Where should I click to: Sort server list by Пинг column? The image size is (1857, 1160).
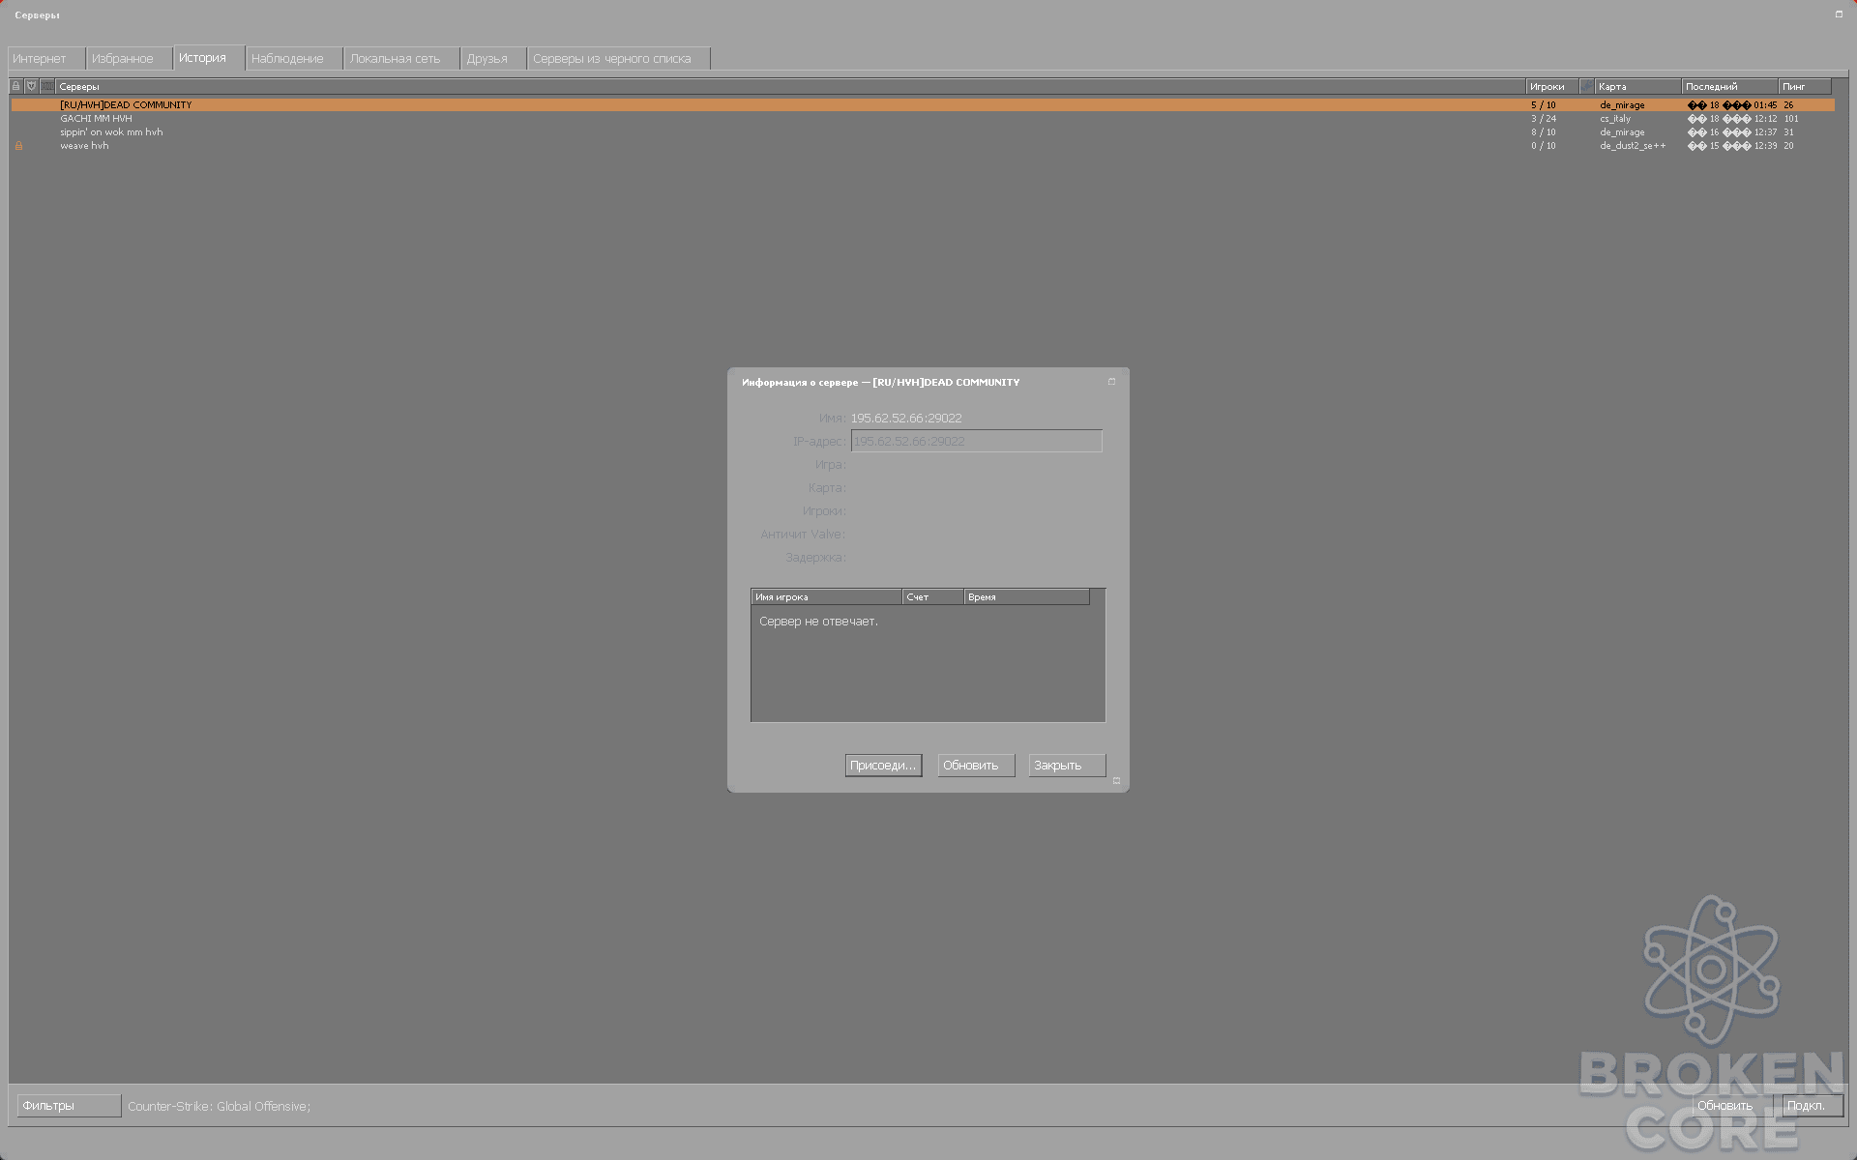pos(1805,86)
